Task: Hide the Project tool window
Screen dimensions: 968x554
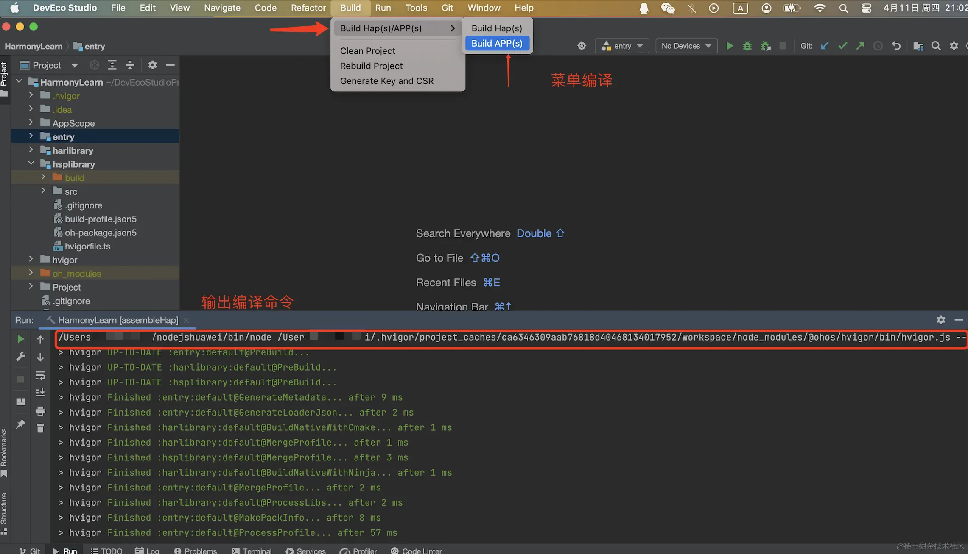Action: [x=170, y=65]
